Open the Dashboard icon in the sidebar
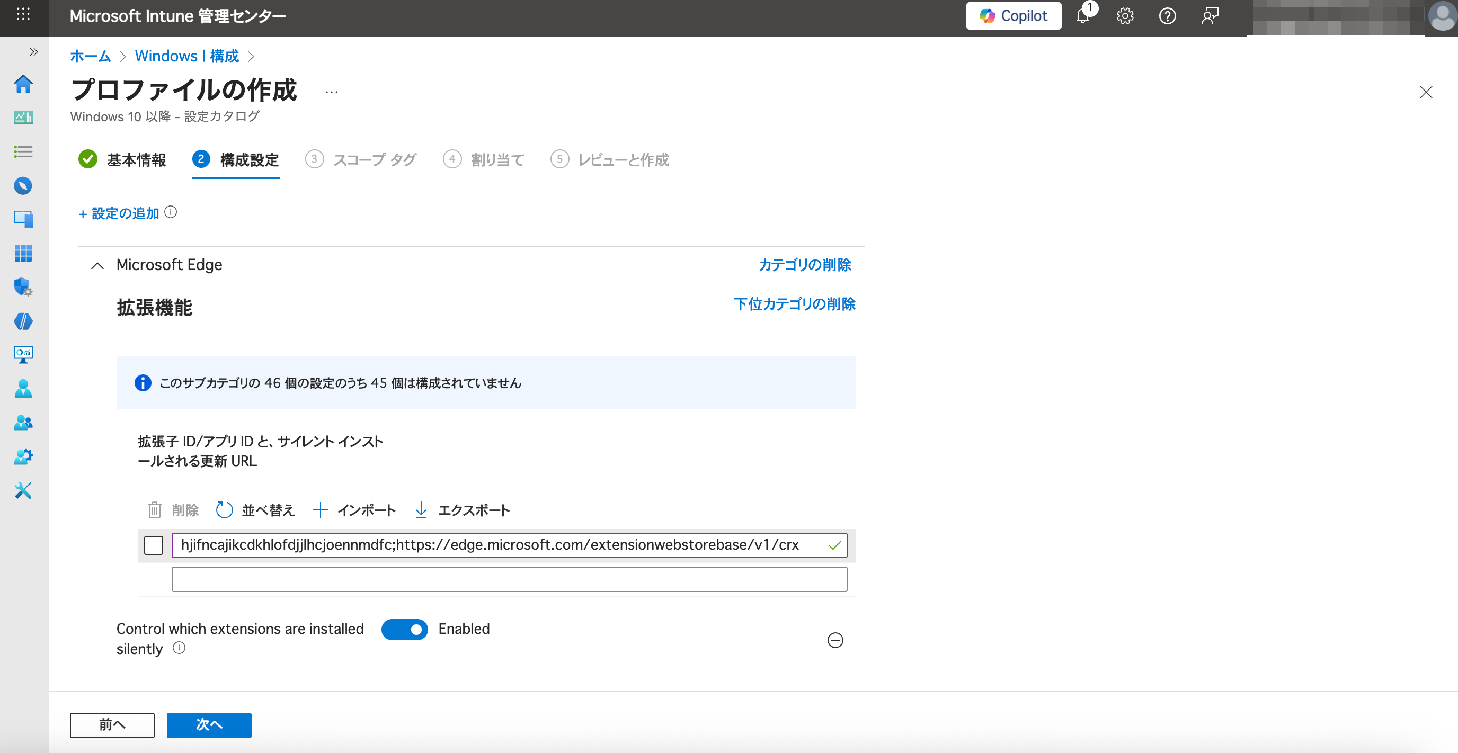 pos(23,118)
